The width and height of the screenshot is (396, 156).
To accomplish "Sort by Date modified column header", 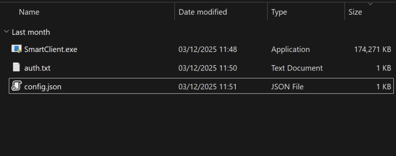I will tap(203, 12).
